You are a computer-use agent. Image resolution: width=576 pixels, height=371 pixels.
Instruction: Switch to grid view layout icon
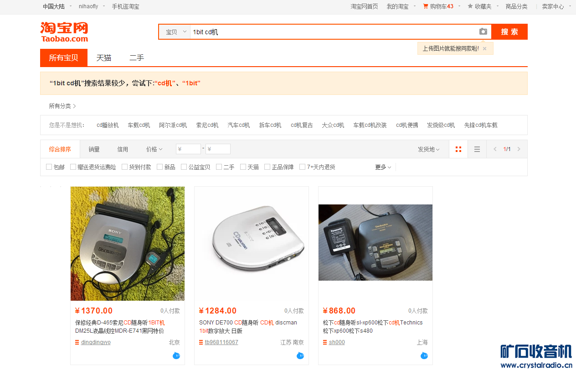(x=458, y=149)
